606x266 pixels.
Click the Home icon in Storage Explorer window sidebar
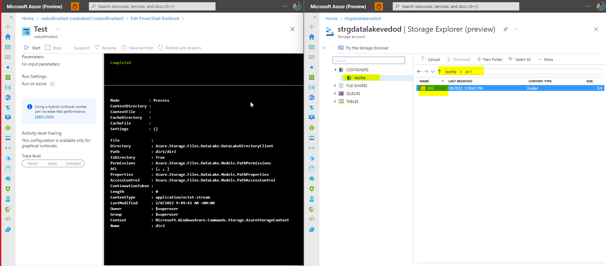[x=312, y=37]
